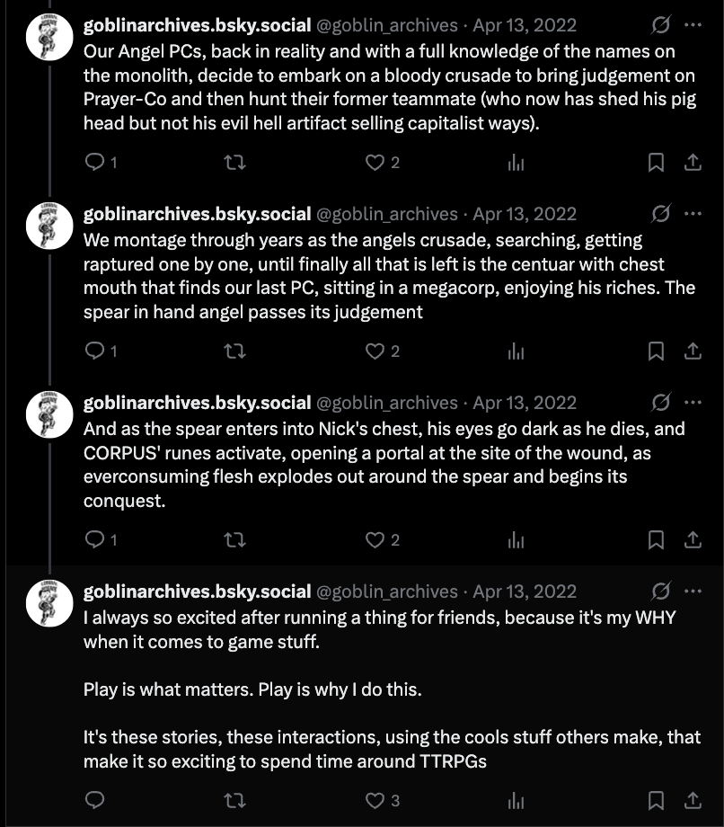
Task: Open three-dot menu on the last tweet
Action: coord(693,591)
